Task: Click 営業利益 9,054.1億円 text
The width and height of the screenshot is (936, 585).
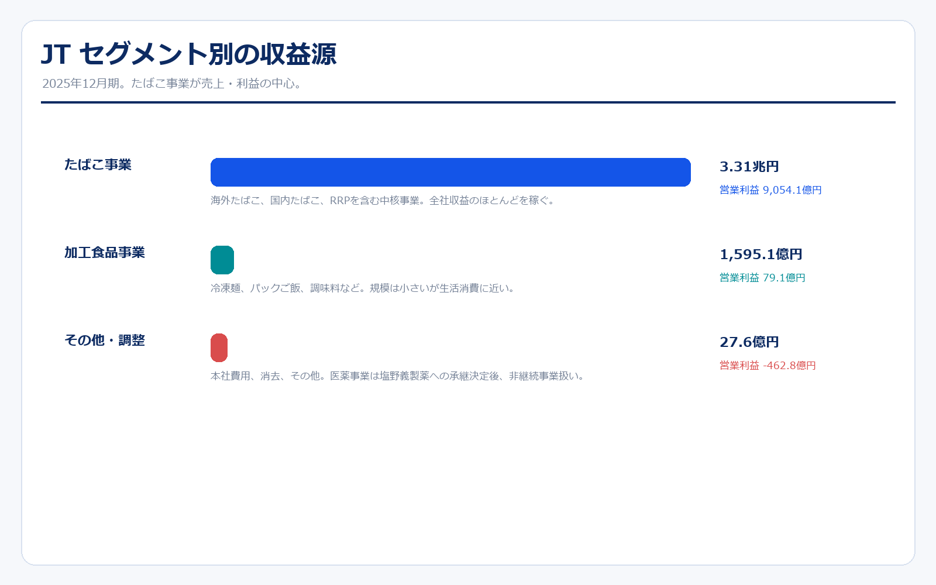Action: (770, 190)
